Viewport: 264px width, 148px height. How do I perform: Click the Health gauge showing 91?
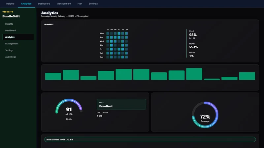(x=69, y=109)
